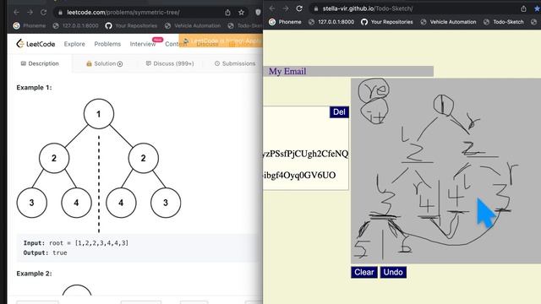This screenshot has width=541, height=304.
Task: Open the Interview menu on LeetCode
Action: pos(143,44)
